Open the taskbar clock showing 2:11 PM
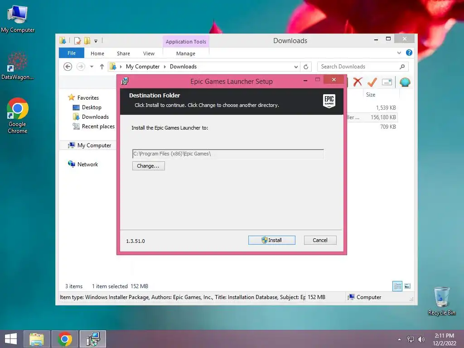Viewport: 464px width, 348px height. coord(445,339)
